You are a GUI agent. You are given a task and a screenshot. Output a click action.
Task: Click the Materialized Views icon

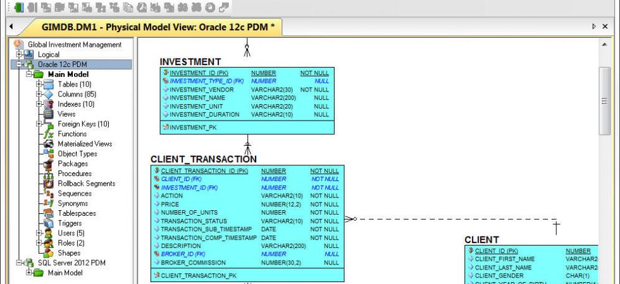point(49,144)
